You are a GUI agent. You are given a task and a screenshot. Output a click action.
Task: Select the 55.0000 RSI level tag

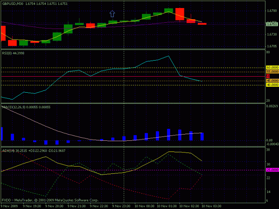(x=272, y=72)
